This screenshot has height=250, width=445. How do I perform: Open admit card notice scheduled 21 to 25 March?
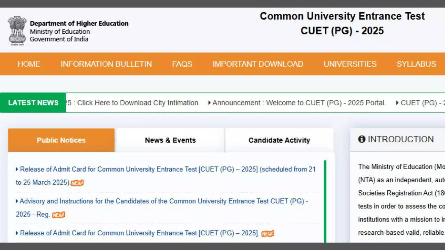[168, 169]
